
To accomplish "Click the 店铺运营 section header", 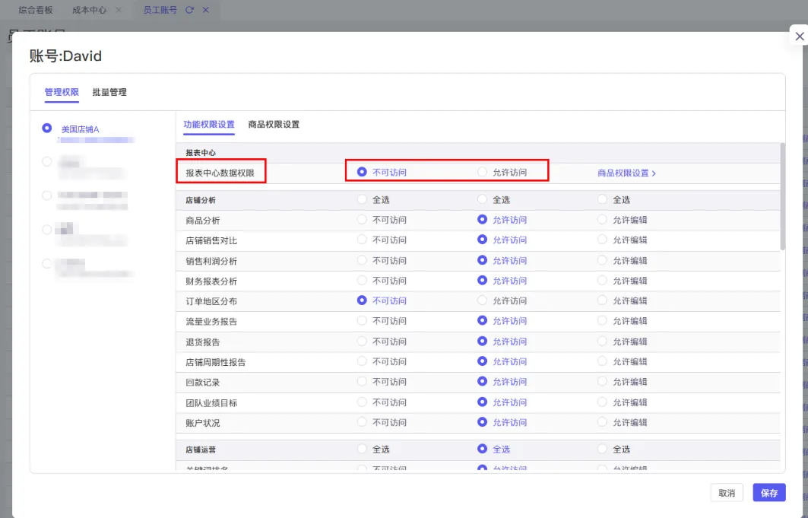I will 201,450.
